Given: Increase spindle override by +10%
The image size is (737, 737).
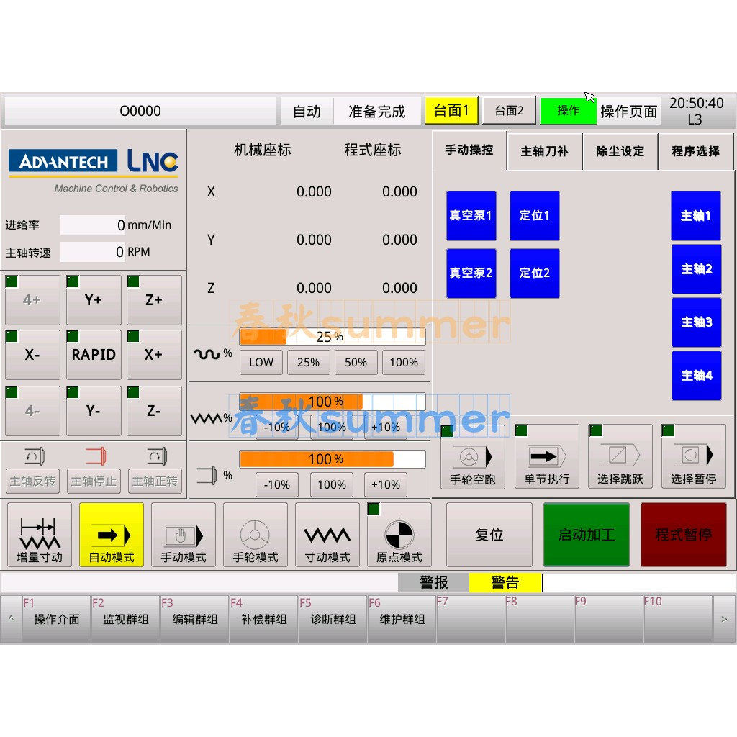Looking at the screenshot, I should point(386,484).
